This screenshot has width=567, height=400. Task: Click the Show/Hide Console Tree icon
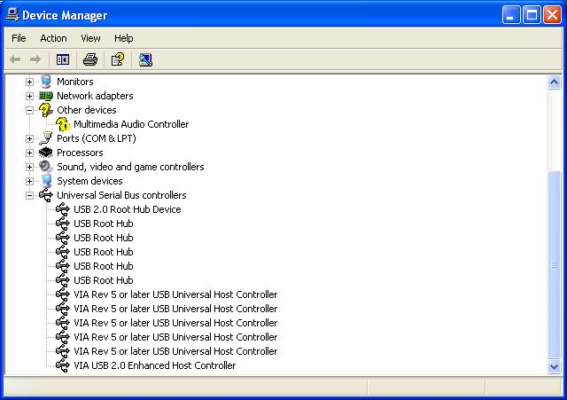[63, 59]
